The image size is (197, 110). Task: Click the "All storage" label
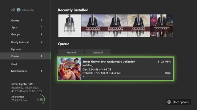pos(18,97)
